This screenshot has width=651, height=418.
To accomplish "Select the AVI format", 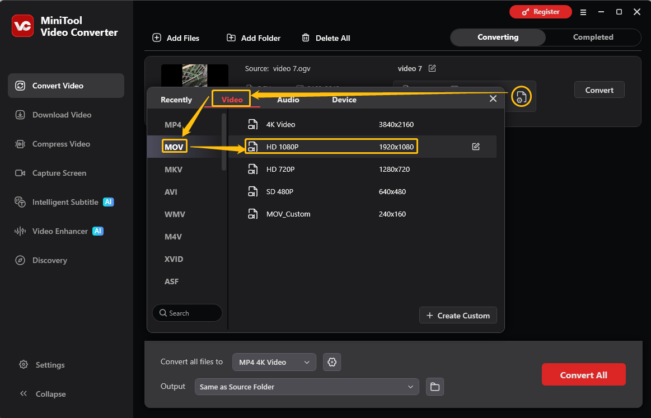I will 171,192.
